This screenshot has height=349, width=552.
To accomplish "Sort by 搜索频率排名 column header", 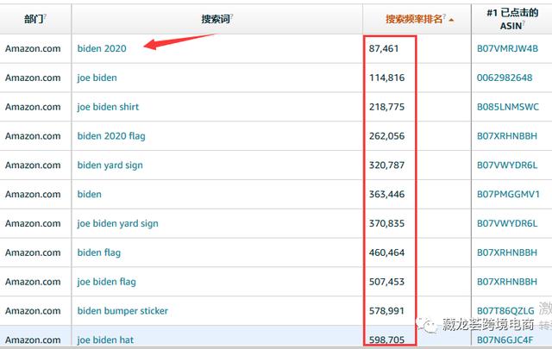I will point(414,19).
